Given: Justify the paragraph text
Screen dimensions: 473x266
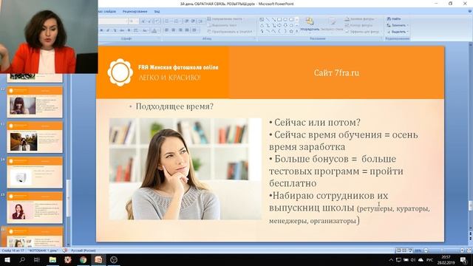Looking at the screenshot, I should click(187, 30).
